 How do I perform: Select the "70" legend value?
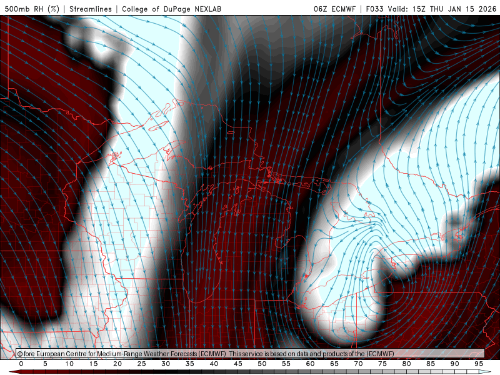[358, 364]
